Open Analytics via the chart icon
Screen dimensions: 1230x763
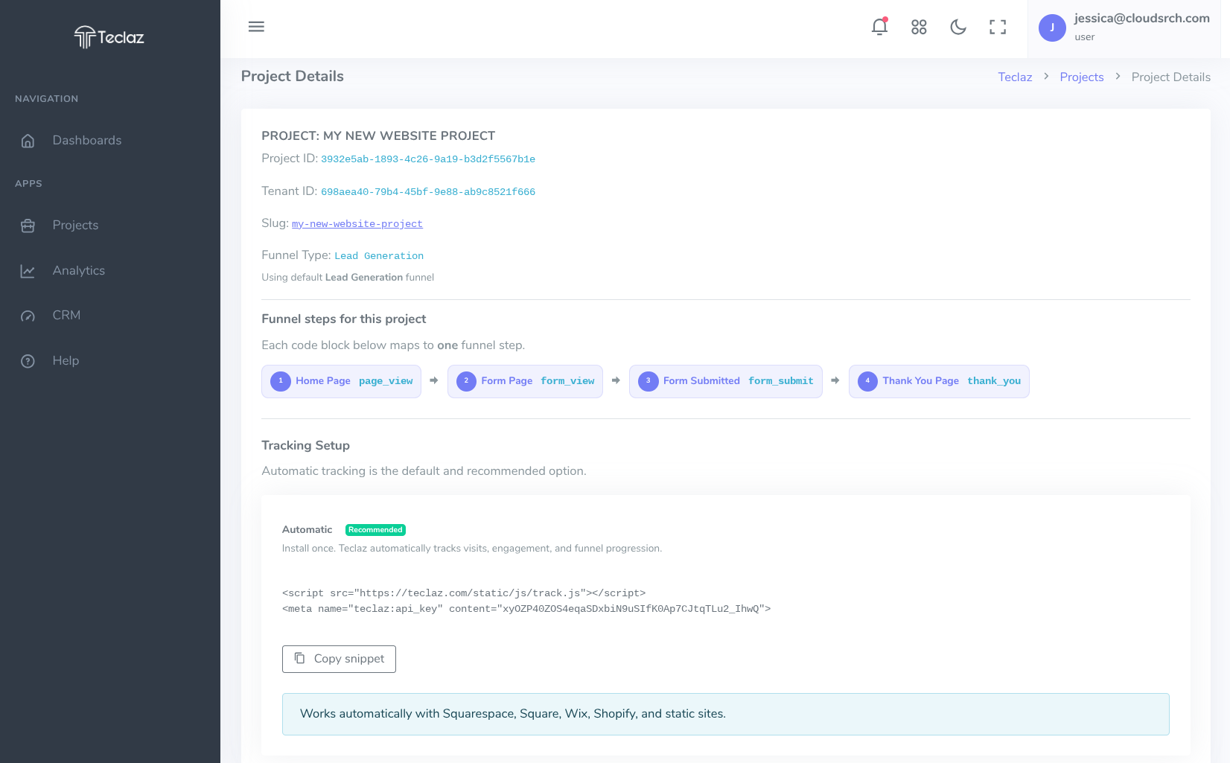tap(28, 270)
